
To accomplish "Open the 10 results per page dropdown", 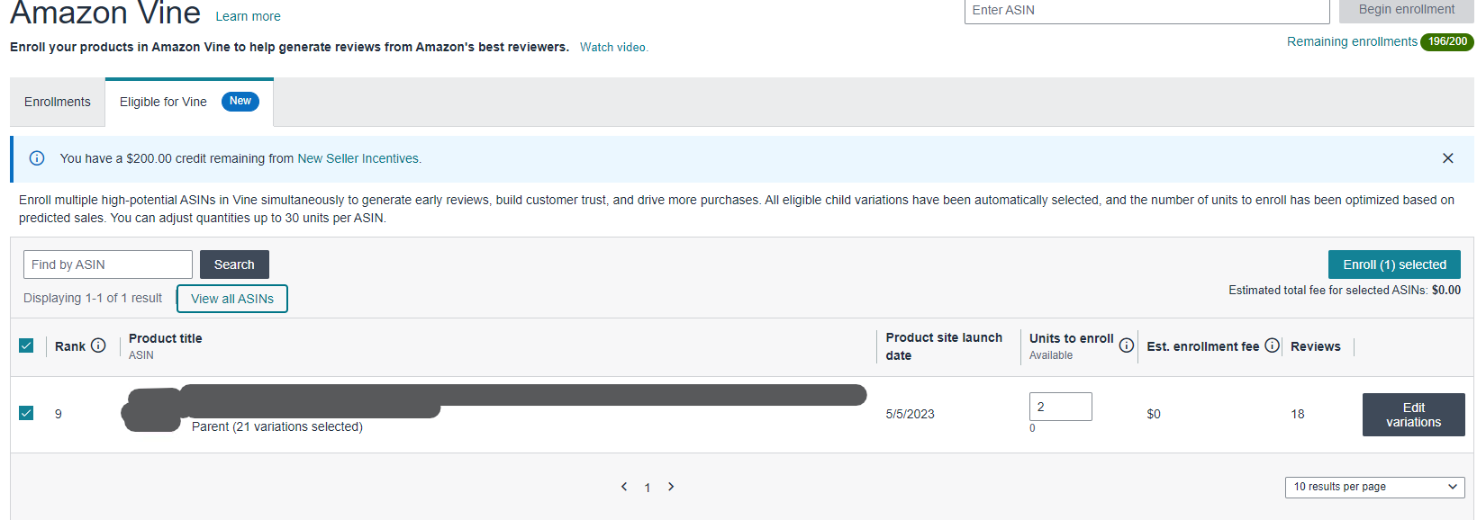I will pyautogui.click(x=1374, y=487).
